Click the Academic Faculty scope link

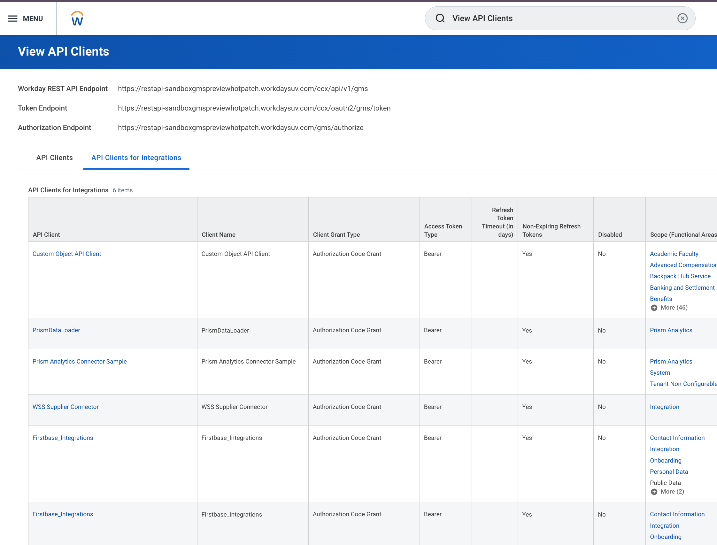674,254
